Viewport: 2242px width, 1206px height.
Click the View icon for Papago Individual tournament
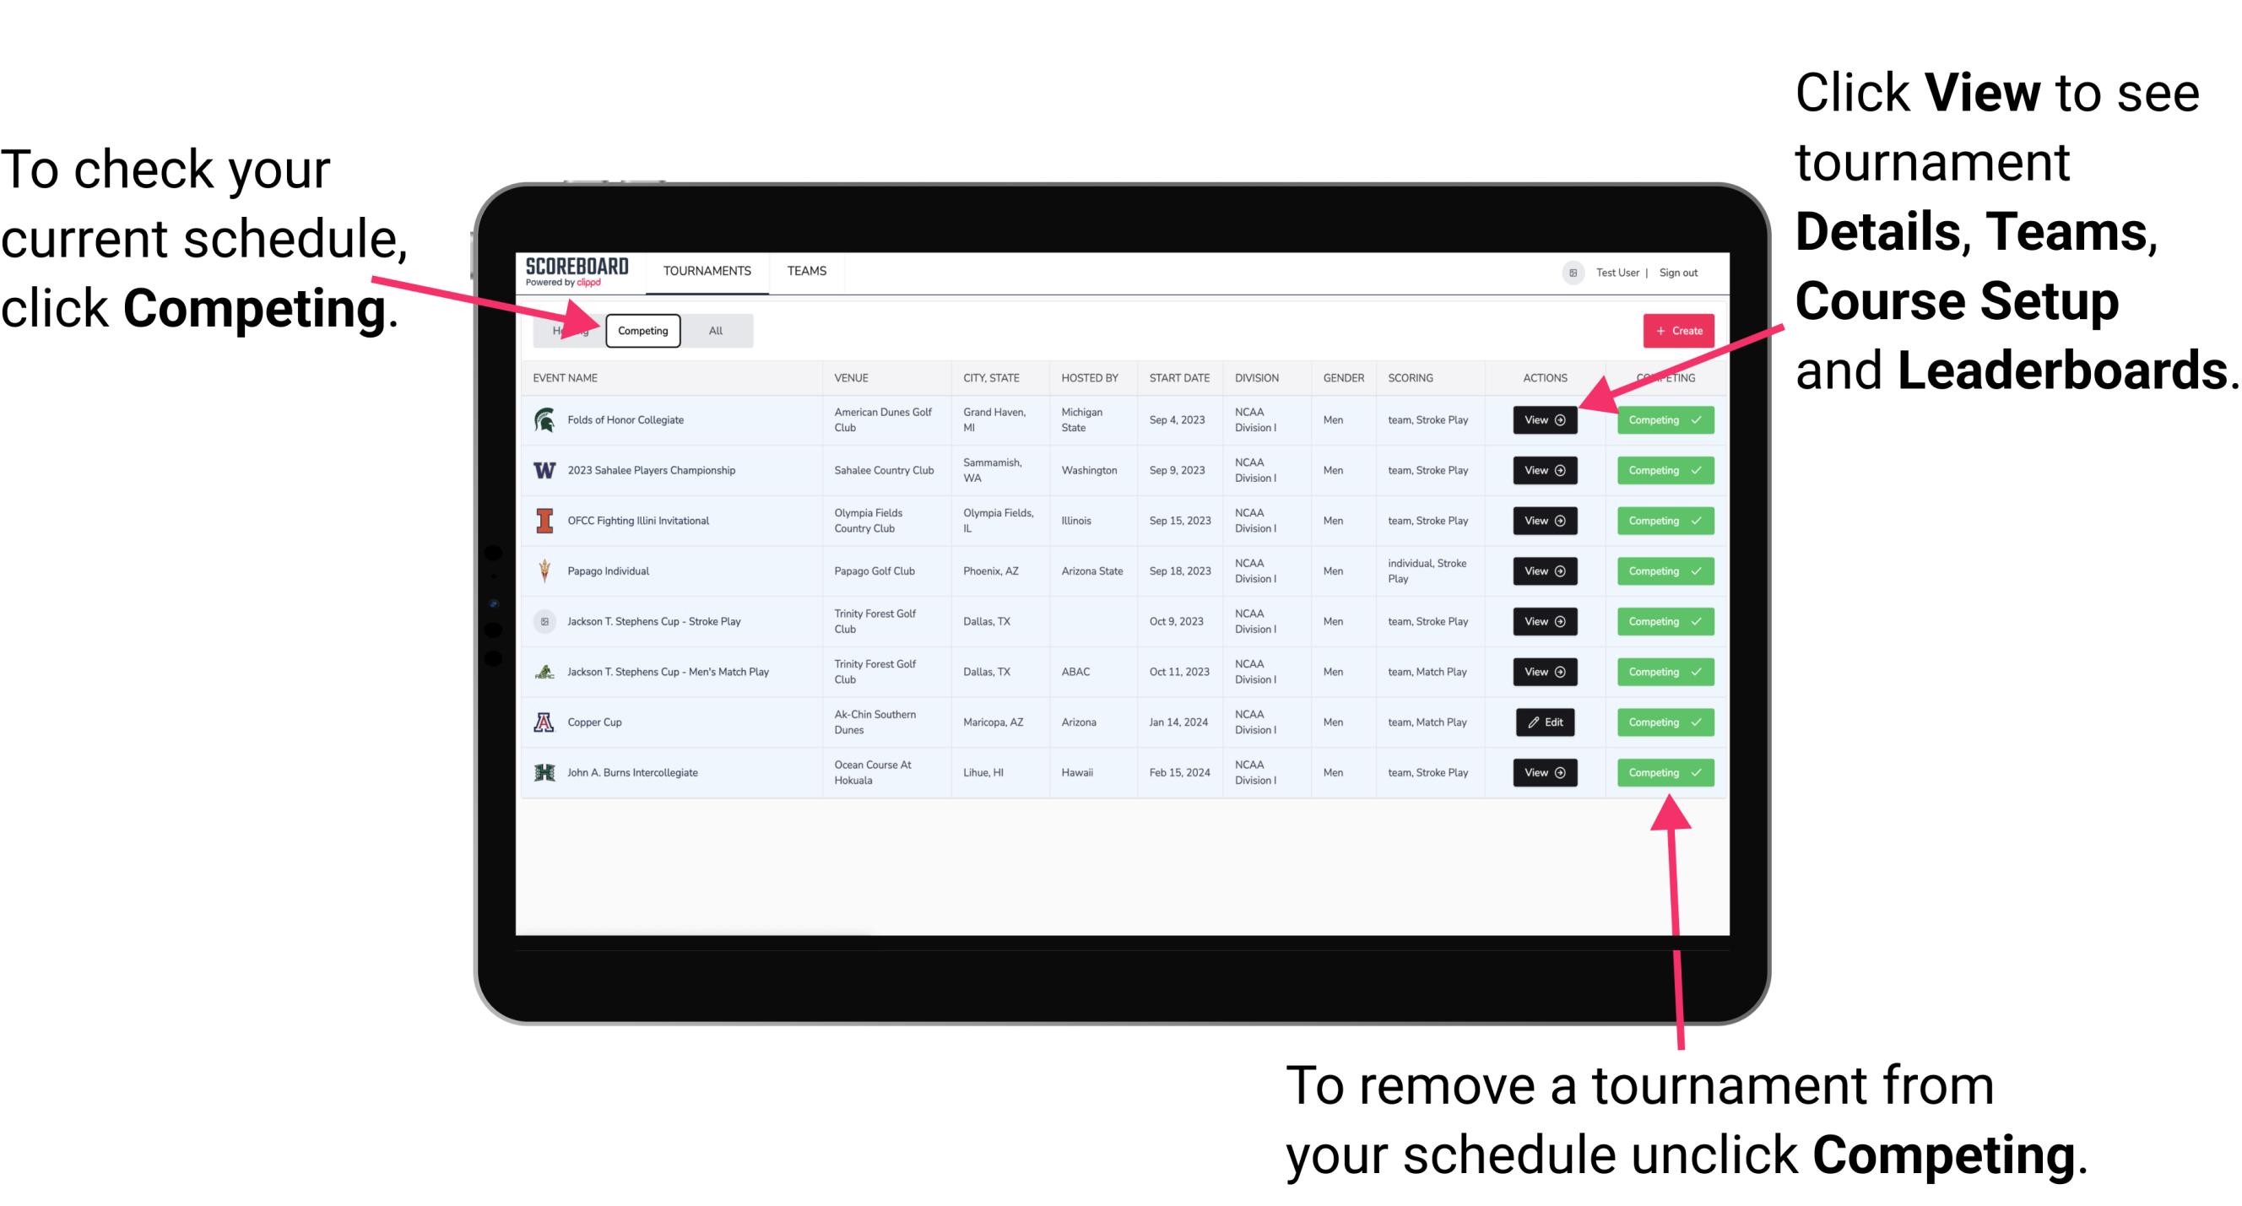tap(1544, 572)
